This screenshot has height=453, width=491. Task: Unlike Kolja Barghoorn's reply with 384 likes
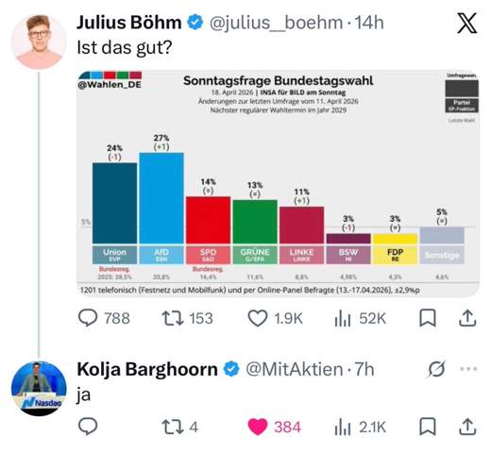(274, 427)
